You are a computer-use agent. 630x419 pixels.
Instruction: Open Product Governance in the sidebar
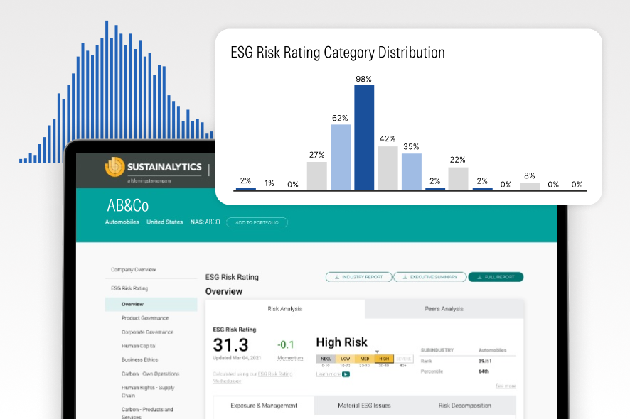click(145, 318)
